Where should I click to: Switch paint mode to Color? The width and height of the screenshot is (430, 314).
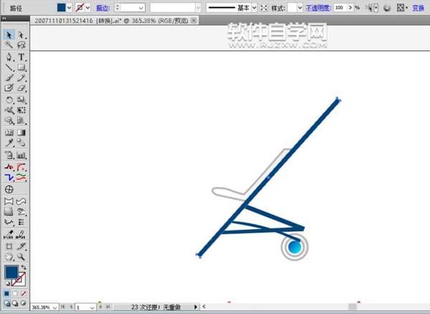7,294
